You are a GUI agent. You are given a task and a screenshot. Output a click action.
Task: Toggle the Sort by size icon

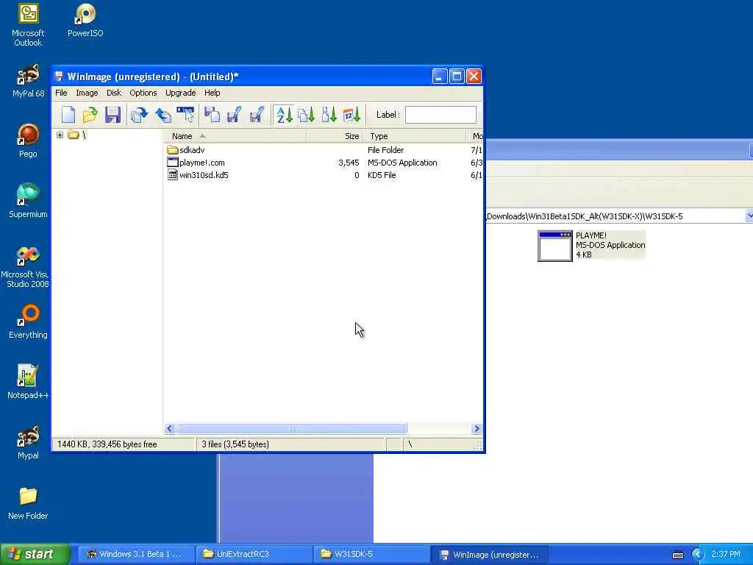(x=329, y=115)
